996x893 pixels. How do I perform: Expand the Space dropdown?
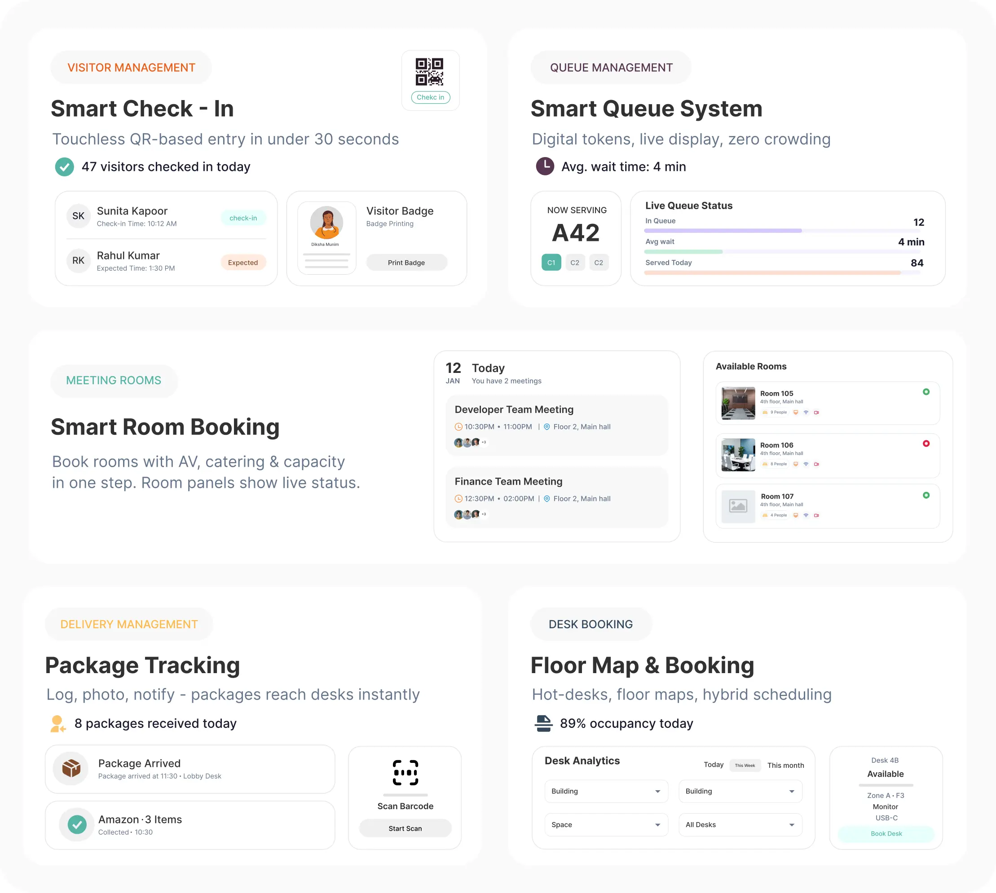(606, 825)
